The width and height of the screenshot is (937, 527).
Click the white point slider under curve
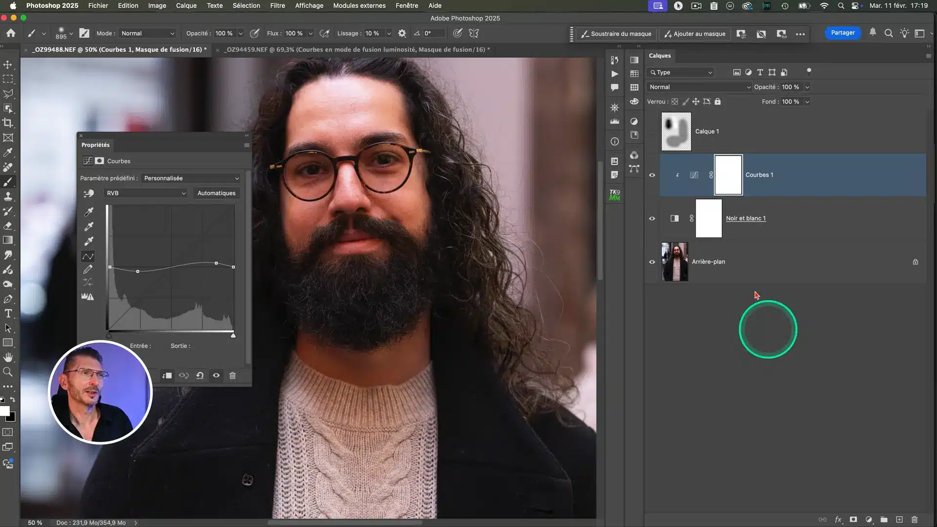233,335
